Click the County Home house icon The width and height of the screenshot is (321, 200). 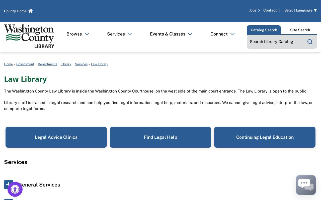(x=31, y=11)
